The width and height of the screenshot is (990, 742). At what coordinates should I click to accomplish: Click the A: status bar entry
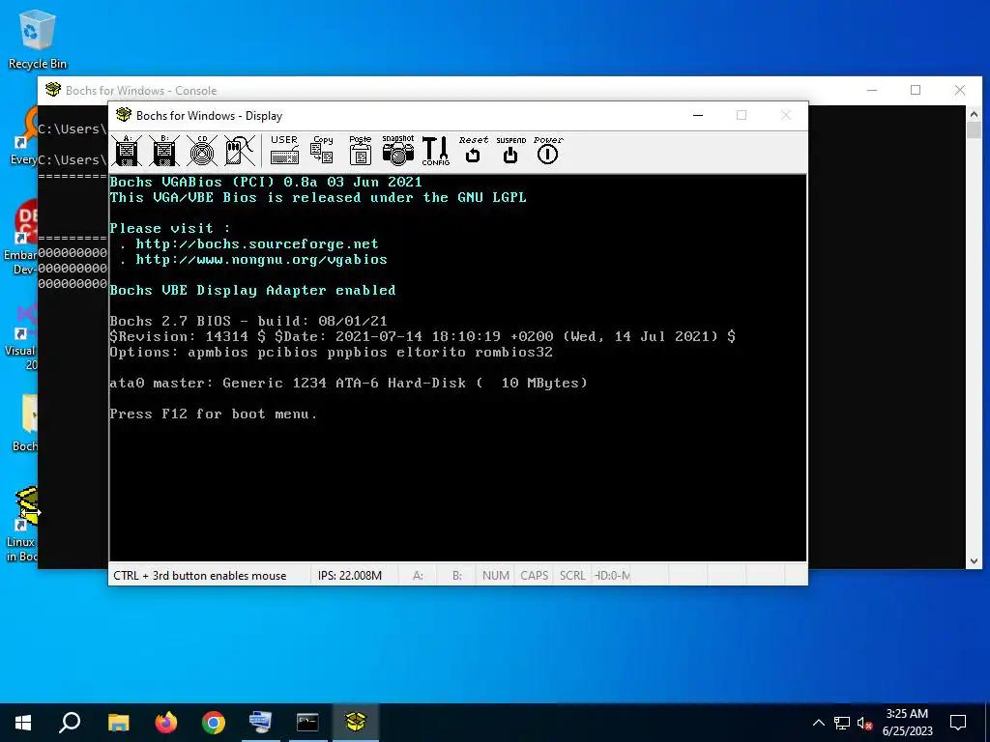[x=418, y=576]
